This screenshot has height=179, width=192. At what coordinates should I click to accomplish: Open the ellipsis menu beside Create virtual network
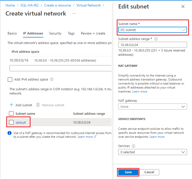(x=74, y=13)
